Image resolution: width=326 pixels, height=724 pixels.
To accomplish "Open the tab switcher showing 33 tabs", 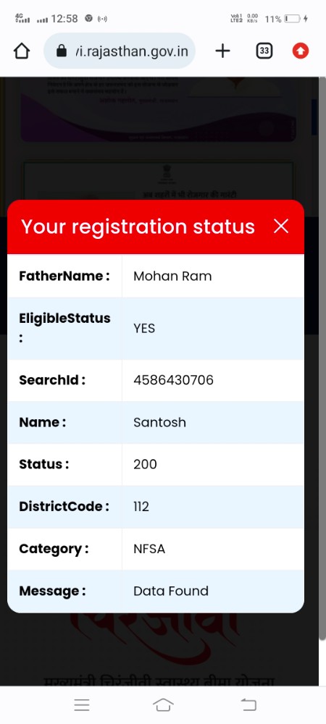I will tap(264, 51).
